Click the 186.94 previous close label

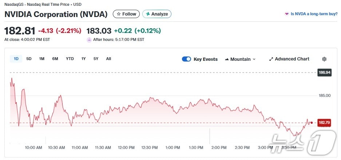click(324, 72)
